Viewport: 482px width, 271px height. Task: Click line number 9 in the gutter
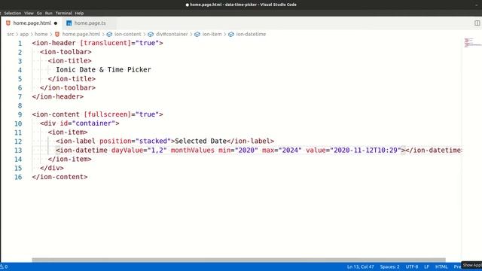click(20, 114)
